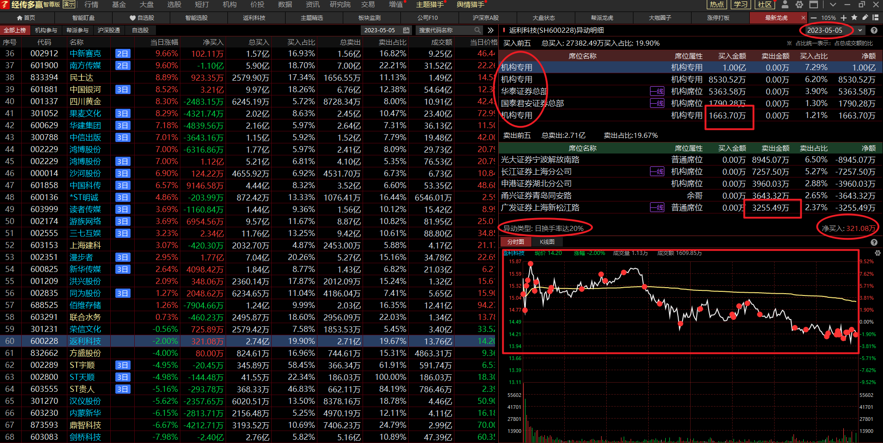
Task: Select the 沪深股通 filter
Action: pos(109,30)
